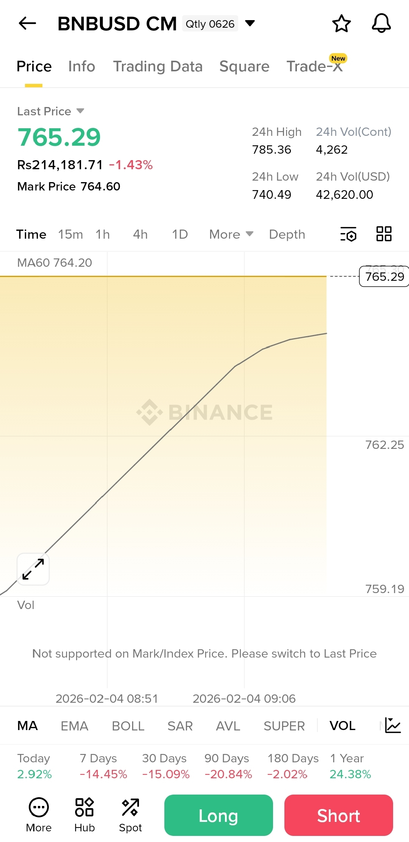Open chart settings icon
The image size is (409, 842).
click(x=348, y=234)
